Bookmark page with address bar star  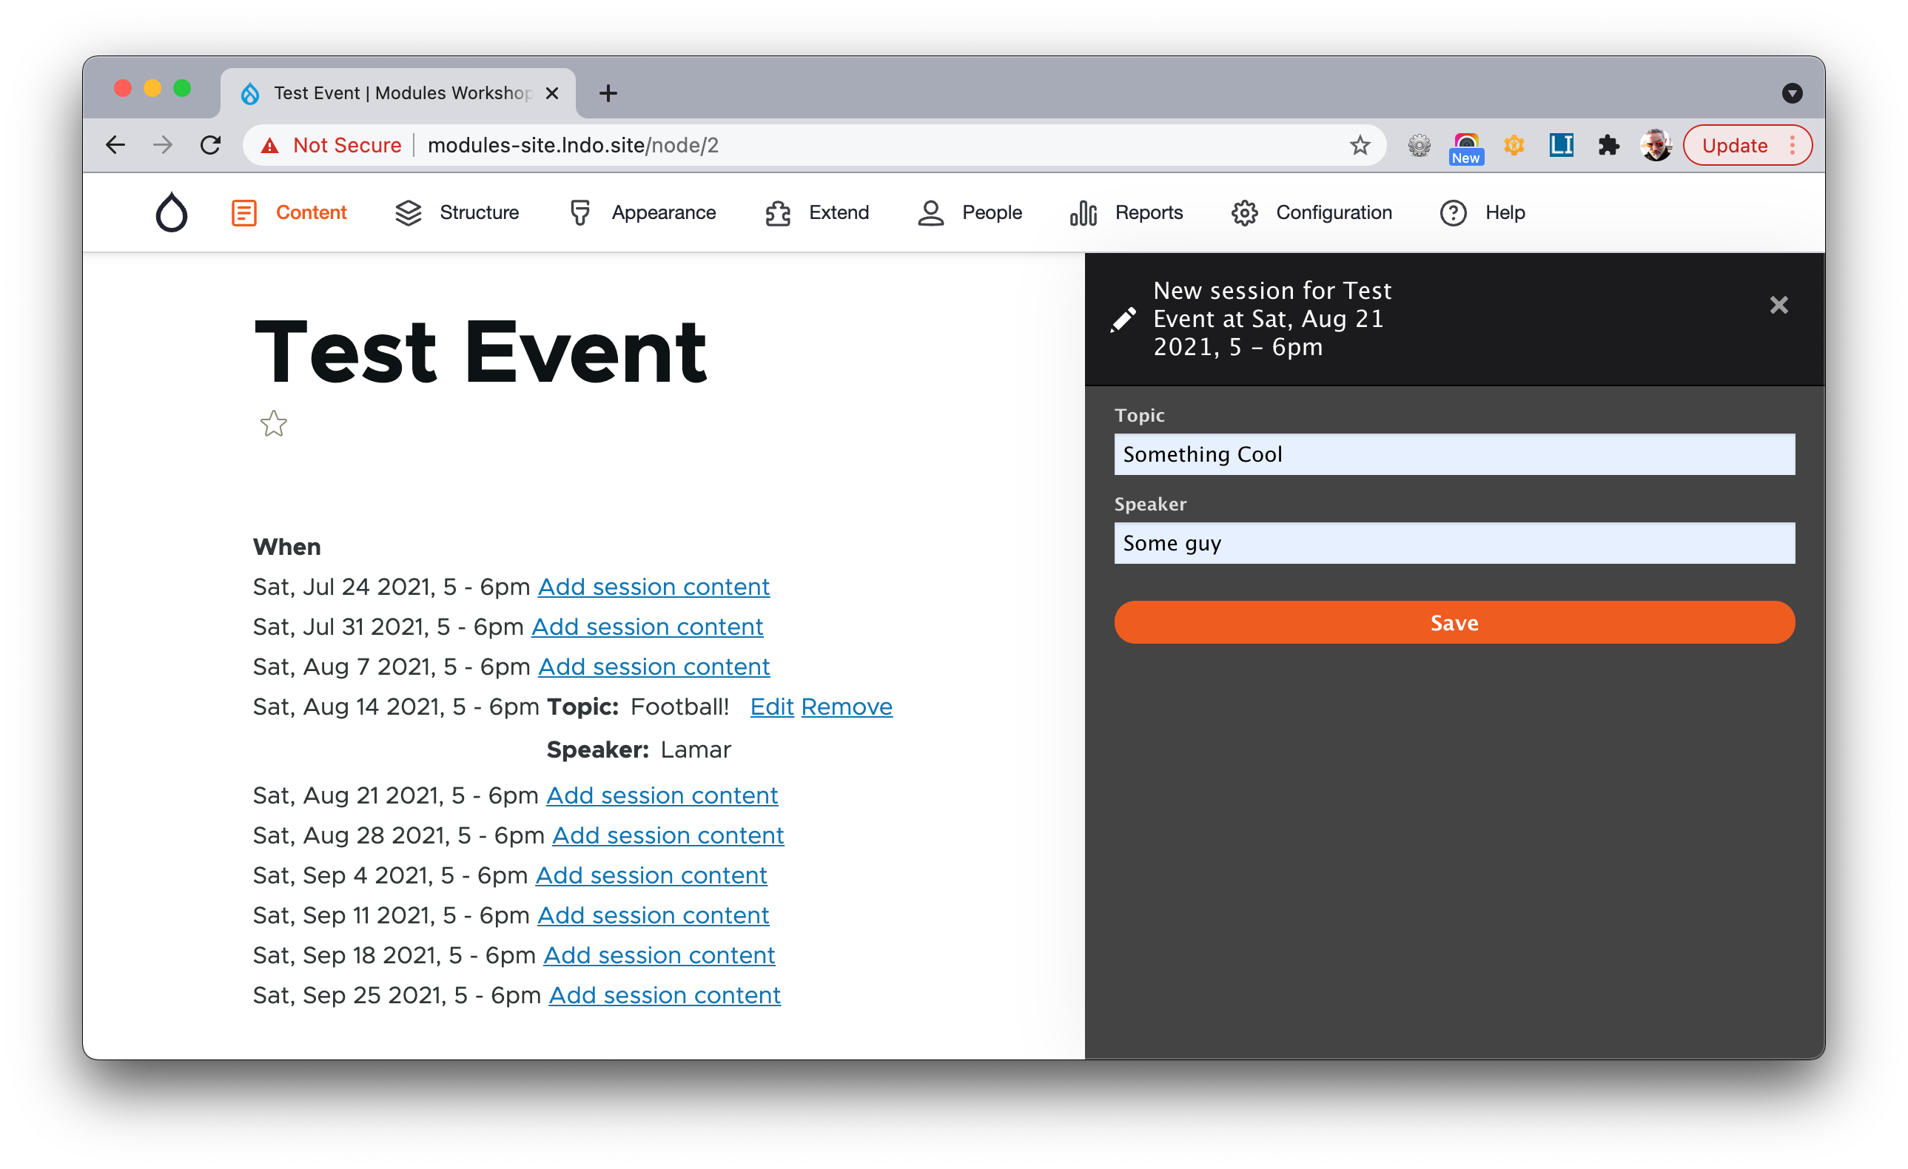coord(1360,145)
